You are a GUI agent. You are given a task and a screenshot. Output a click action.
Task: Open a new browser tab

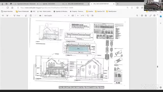[x=118, y=4]
